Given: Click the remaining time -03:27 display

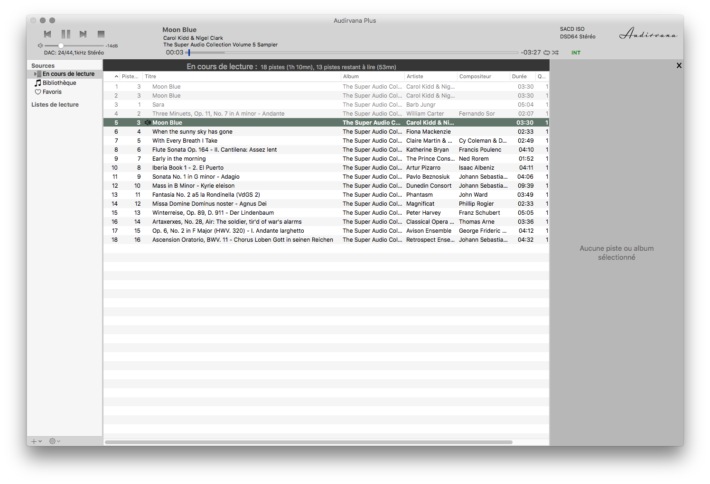Looking at the screenshot, I should click(531, 53).
